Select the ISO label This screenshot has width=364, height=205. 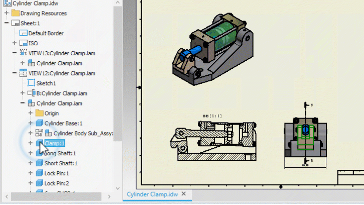(x=33, y=43)
